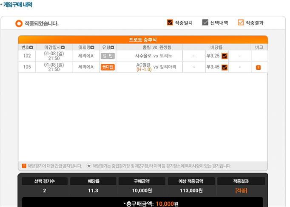This screenshot has height=207, width=290.
Task: Open the 번호 column sort dropdown
Action: 31,48
